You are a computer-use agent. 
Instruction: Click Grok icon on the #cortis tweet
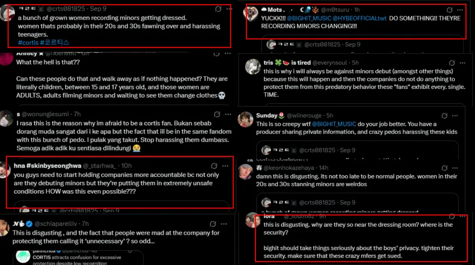click(218, 9)
